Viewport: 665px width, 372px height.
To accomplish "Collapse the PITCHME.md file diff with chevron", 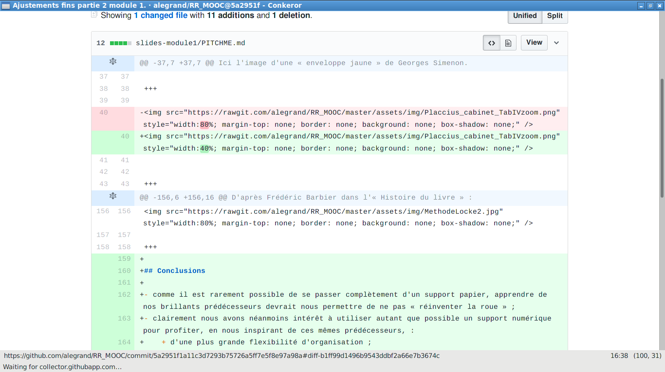I will 556,43.
